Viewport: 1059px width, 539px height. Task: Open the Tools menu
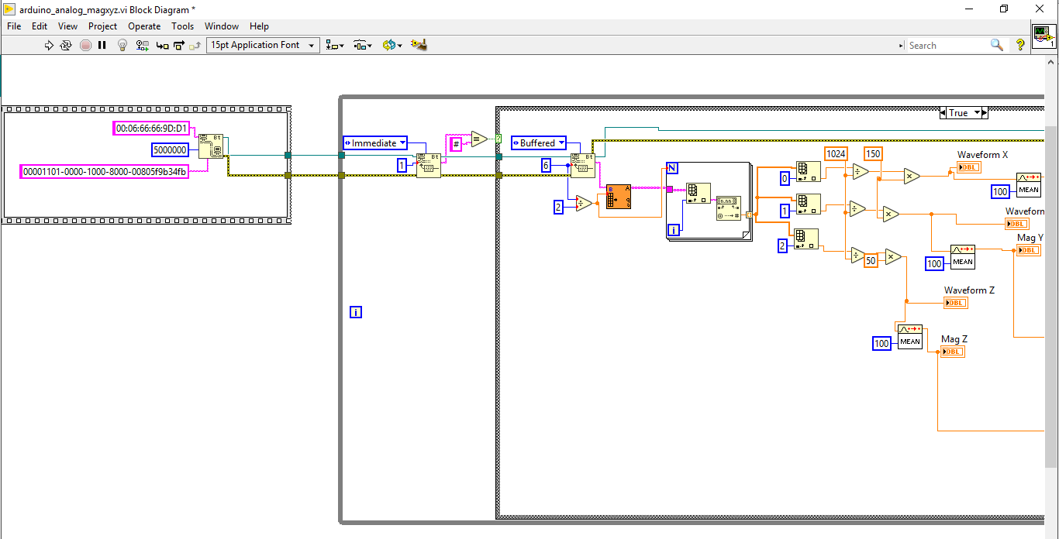[x=182, y=26]
